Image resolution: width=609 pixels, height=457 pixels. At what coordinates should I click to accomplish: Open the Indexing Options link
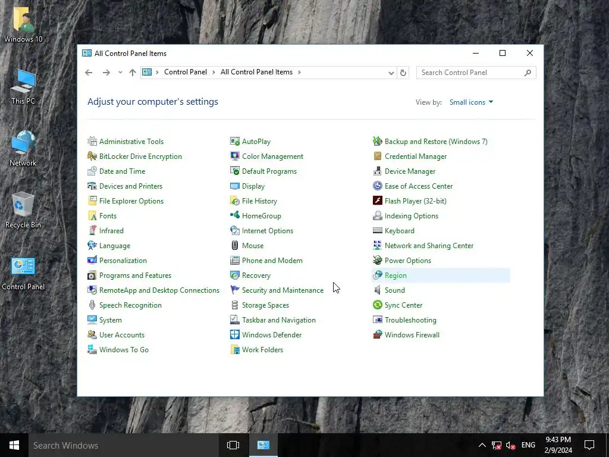point(412,215)
